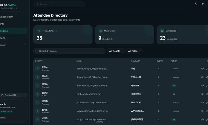View 김민수 details with eye icon
The height and width of the screenshot is (125, 208).
tap(202, 86)
